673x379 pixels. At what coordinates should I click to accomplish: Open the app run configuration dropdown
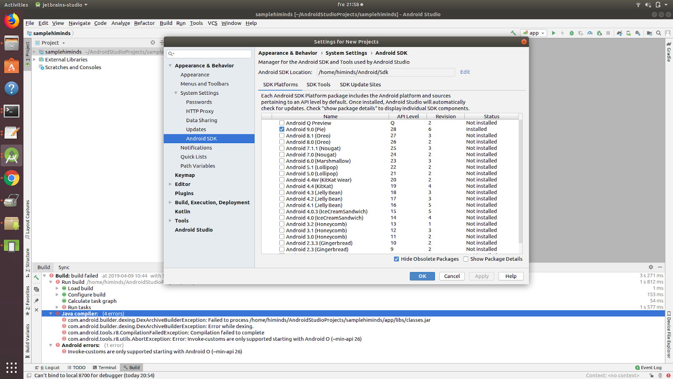(534, 33)
